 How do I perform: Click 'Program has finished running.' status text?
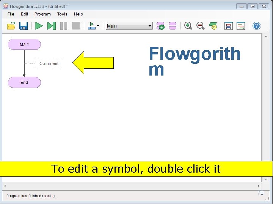[x=31, y=196]
